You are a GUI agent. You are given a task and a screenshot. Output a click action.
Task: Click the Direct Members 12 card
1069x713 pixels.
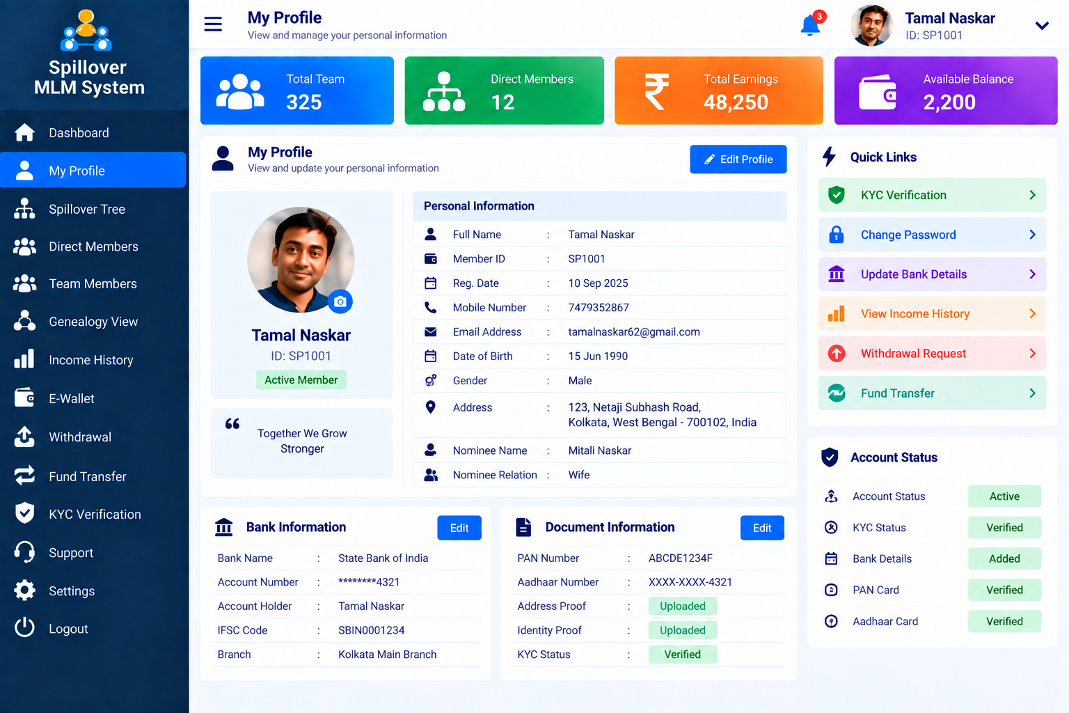505,91
